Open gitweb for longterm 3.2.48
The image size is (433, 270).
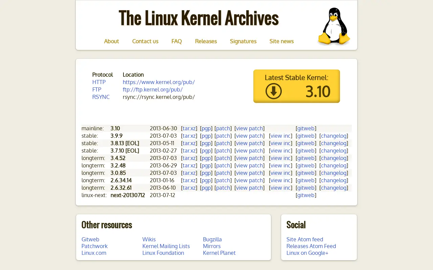pos(306,165)
